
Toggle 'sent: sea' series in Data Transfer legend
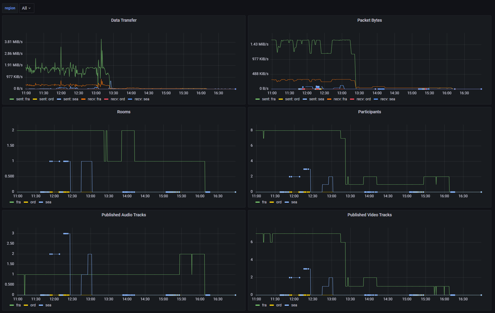(x=71, y=99)
